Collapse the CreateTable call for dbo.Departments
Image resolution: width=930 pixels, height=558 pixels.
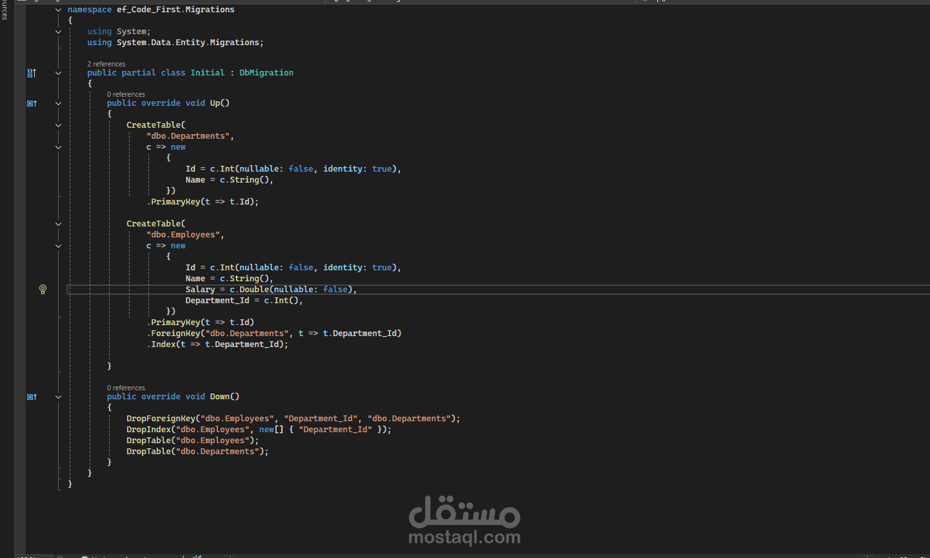(x=58, y=125)
